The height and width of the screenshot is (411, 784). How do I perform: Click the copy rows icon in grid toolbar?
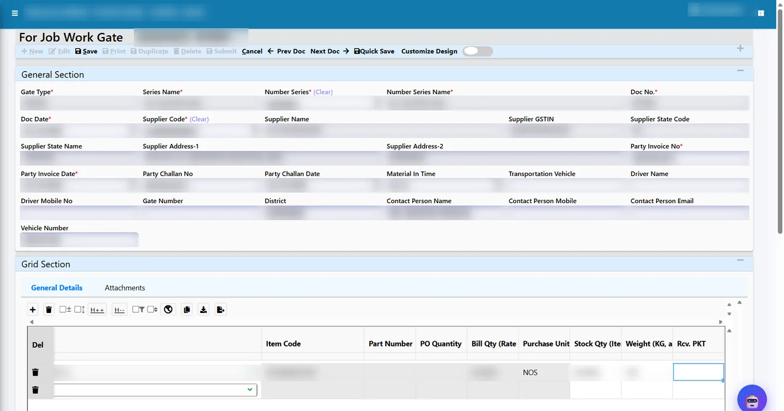[x=187, y=309]
